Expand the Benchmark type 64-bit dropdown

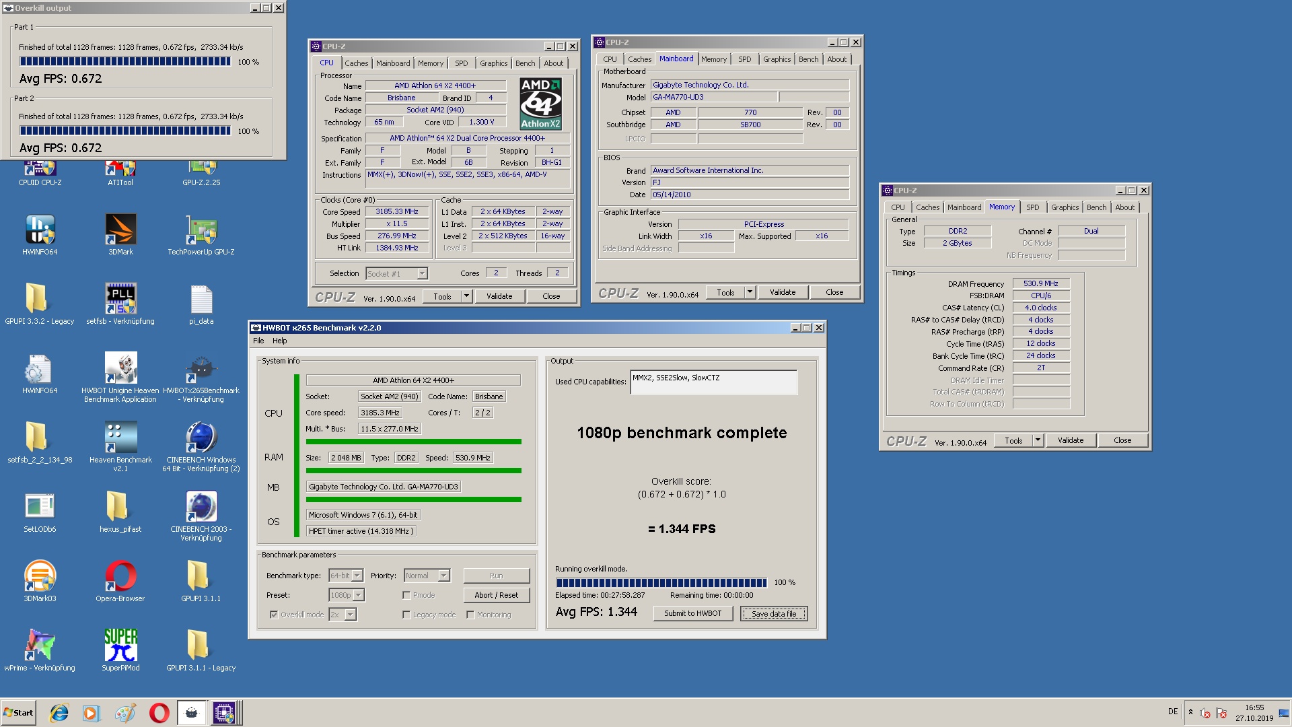pos(357,576)
